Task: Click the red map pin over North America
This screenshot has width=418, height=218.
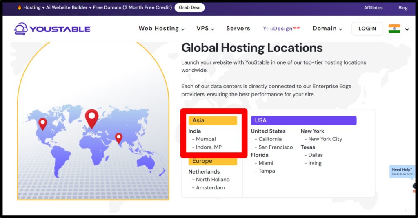Action: tap(42, 124)
